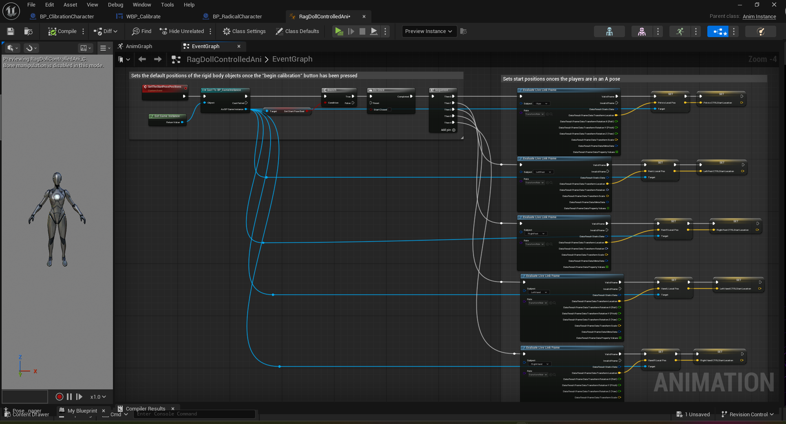
Task: Click the Save blueprint floppy disk icon
Action: pos(11,31)
